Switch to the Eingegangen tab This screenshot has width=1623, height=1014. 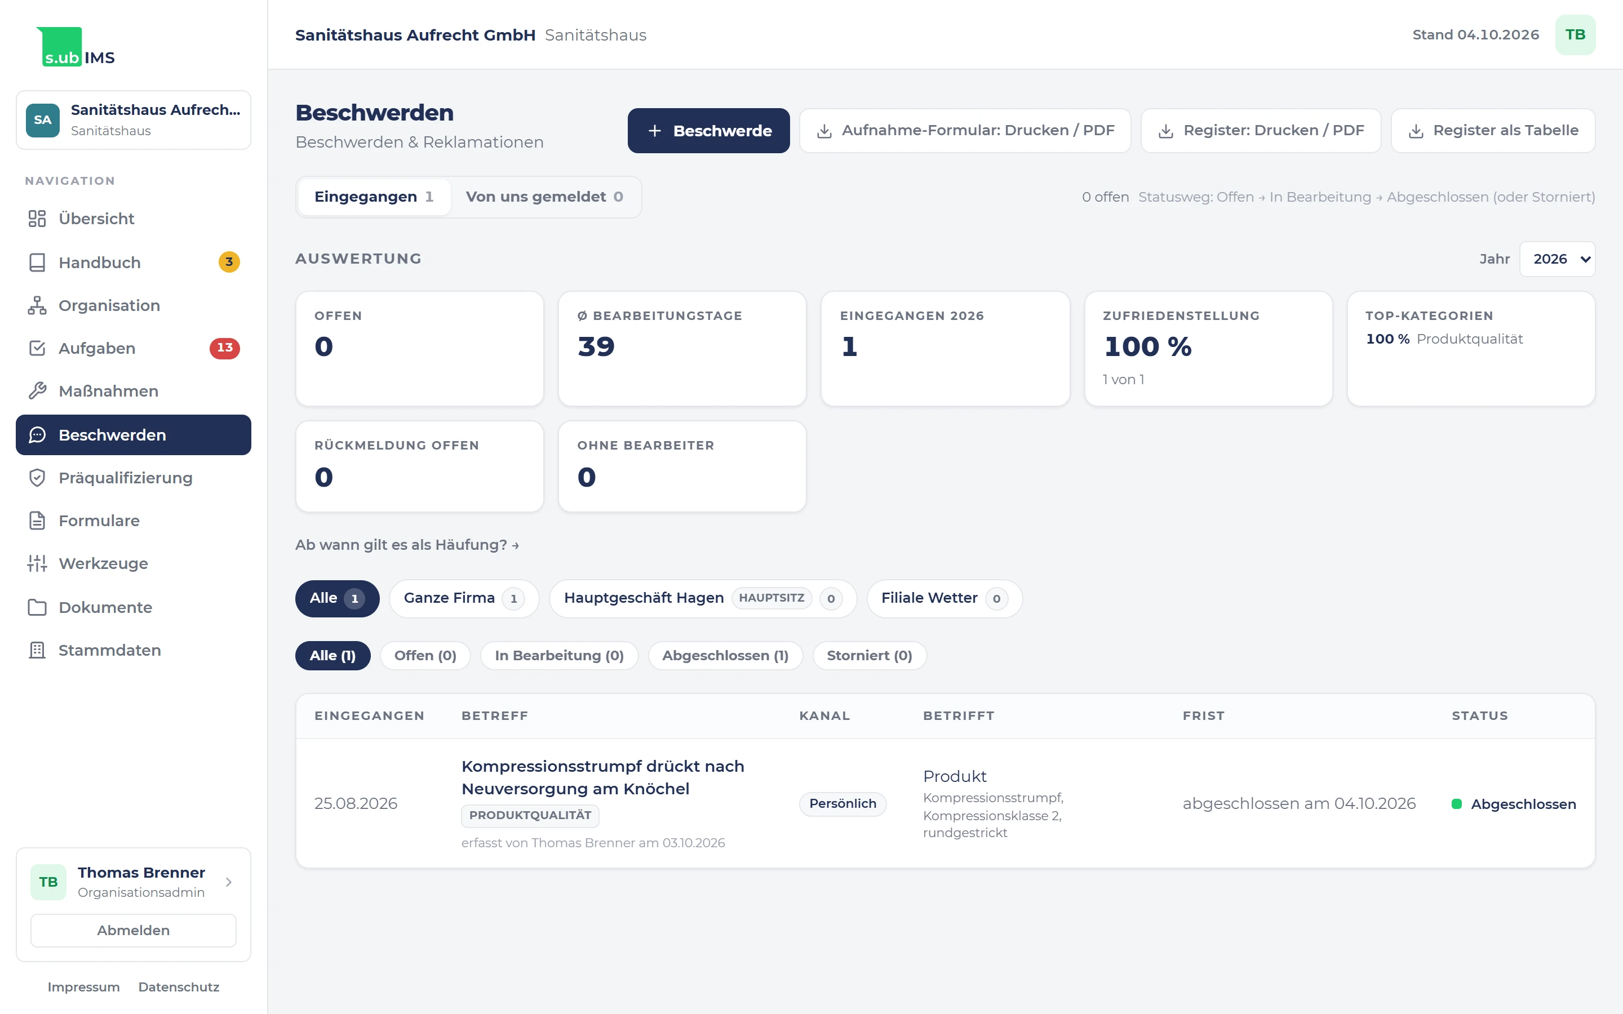374,197
